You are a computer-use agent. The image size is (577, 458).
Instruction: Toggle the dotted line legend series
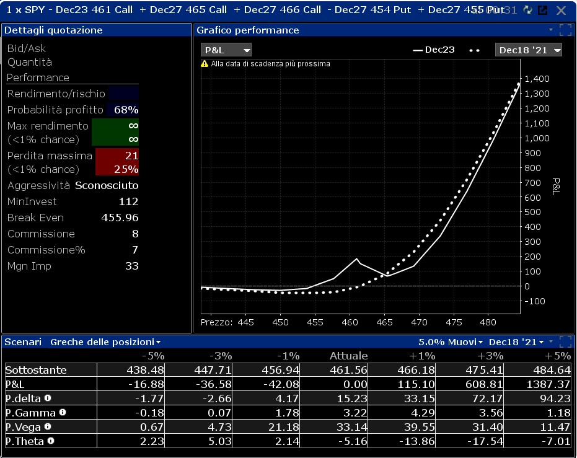(x=474, y=50)
